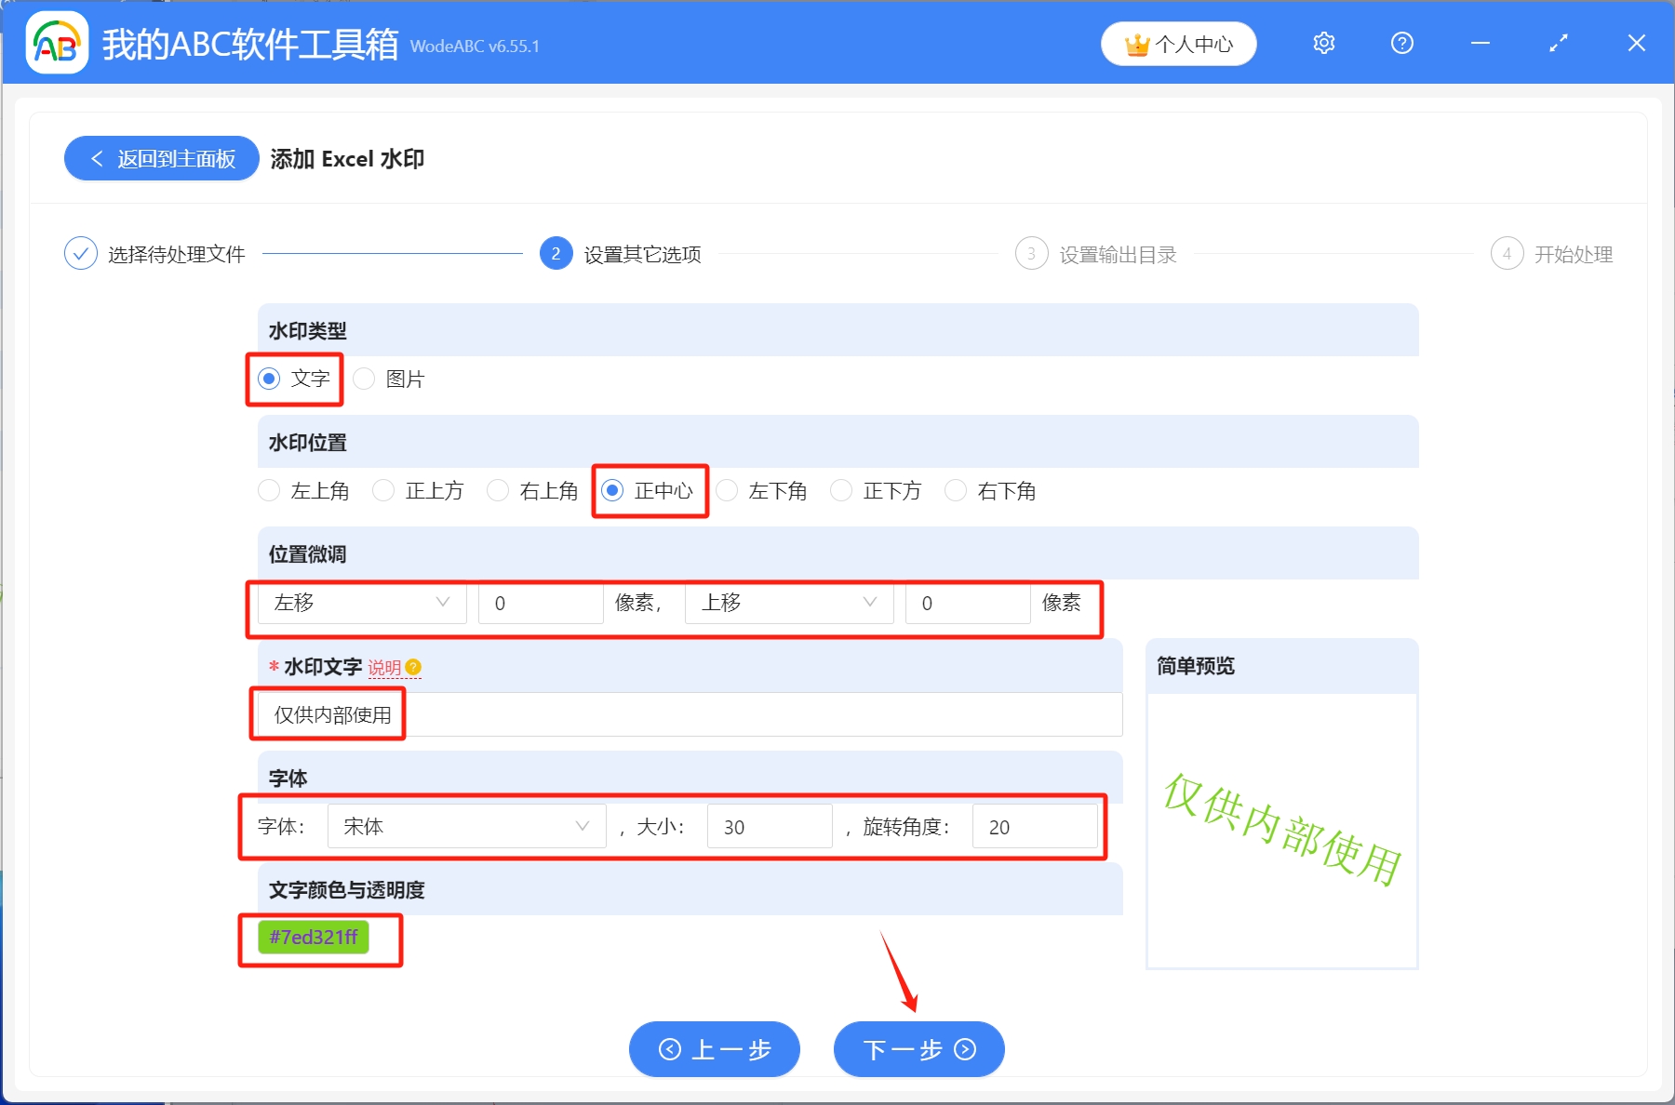The width and height of the screenshot is (1675, 1105).
Task: Open the 左移 direction dropdown
Action: [361, 603]
